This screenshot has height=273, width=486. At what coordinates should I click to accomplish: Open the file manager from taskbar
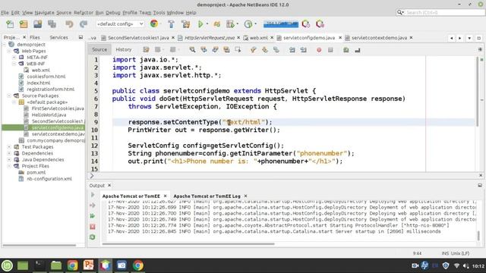[56, 265]
